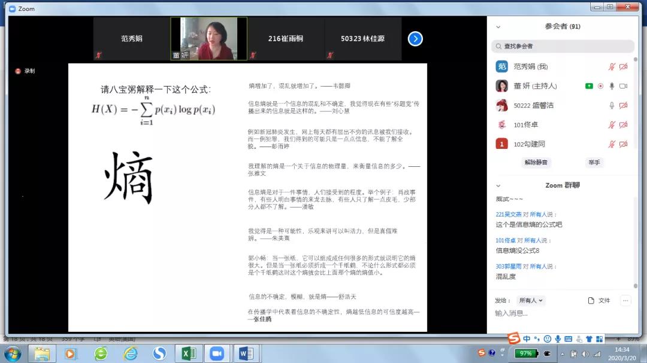This screenshot has height=363, width=647.
Task: Click the green share screen icon beside 董妍
Action: [x=589, y=86]
